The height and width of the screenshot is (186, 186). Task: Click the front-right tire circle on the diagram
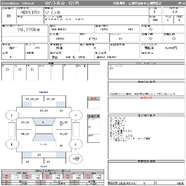click(75, 115)
